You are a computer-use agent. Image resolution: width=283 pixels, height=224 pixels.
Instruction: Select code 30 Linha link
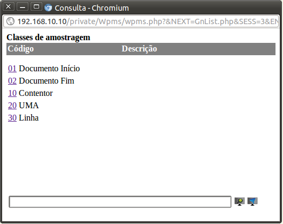pyautogui.click(x=12, y=118)
